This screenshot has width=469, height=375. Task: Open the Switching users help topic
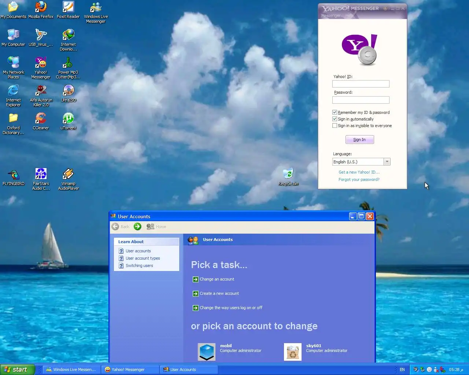point(139,266)
